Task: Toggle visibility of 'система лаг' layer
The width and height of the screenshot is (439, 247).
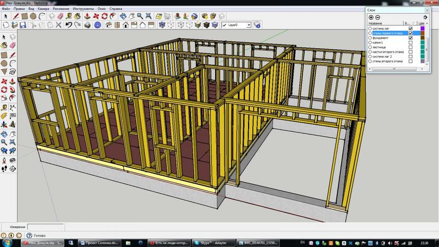Action: [410, 29]
